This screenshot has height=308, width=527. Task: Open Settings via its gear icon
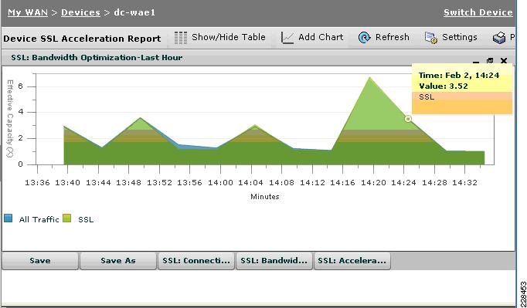point(431,38)
